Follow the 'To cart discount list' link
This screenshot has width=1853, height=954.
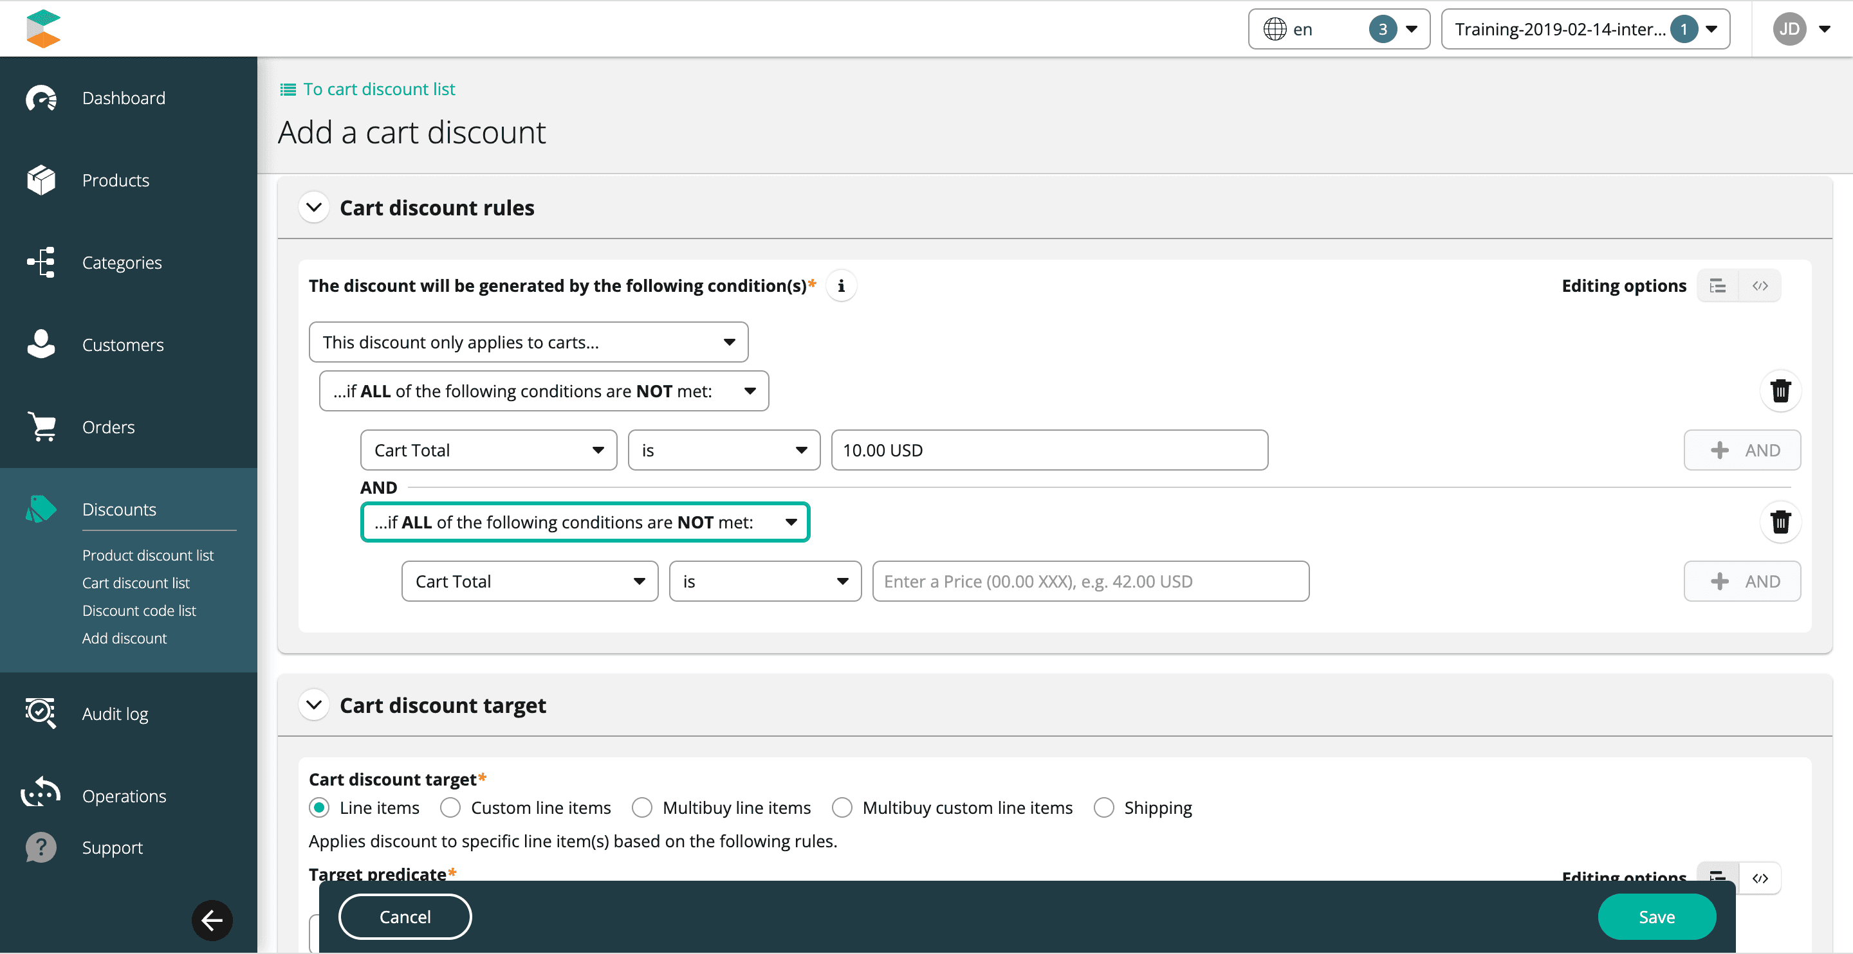[379, 89]
